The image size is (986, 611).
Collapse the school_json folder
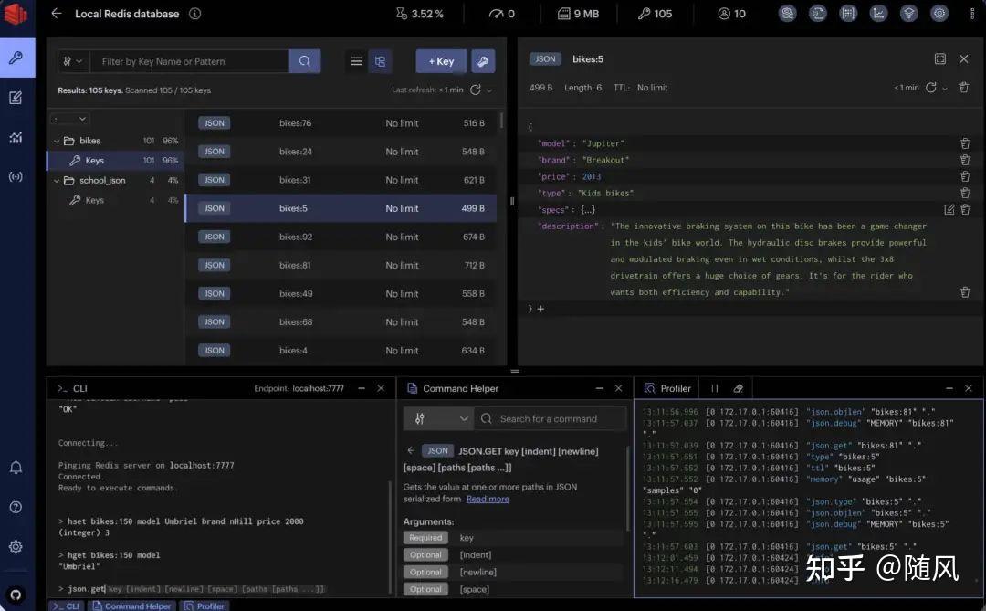(x=57, y=181)
